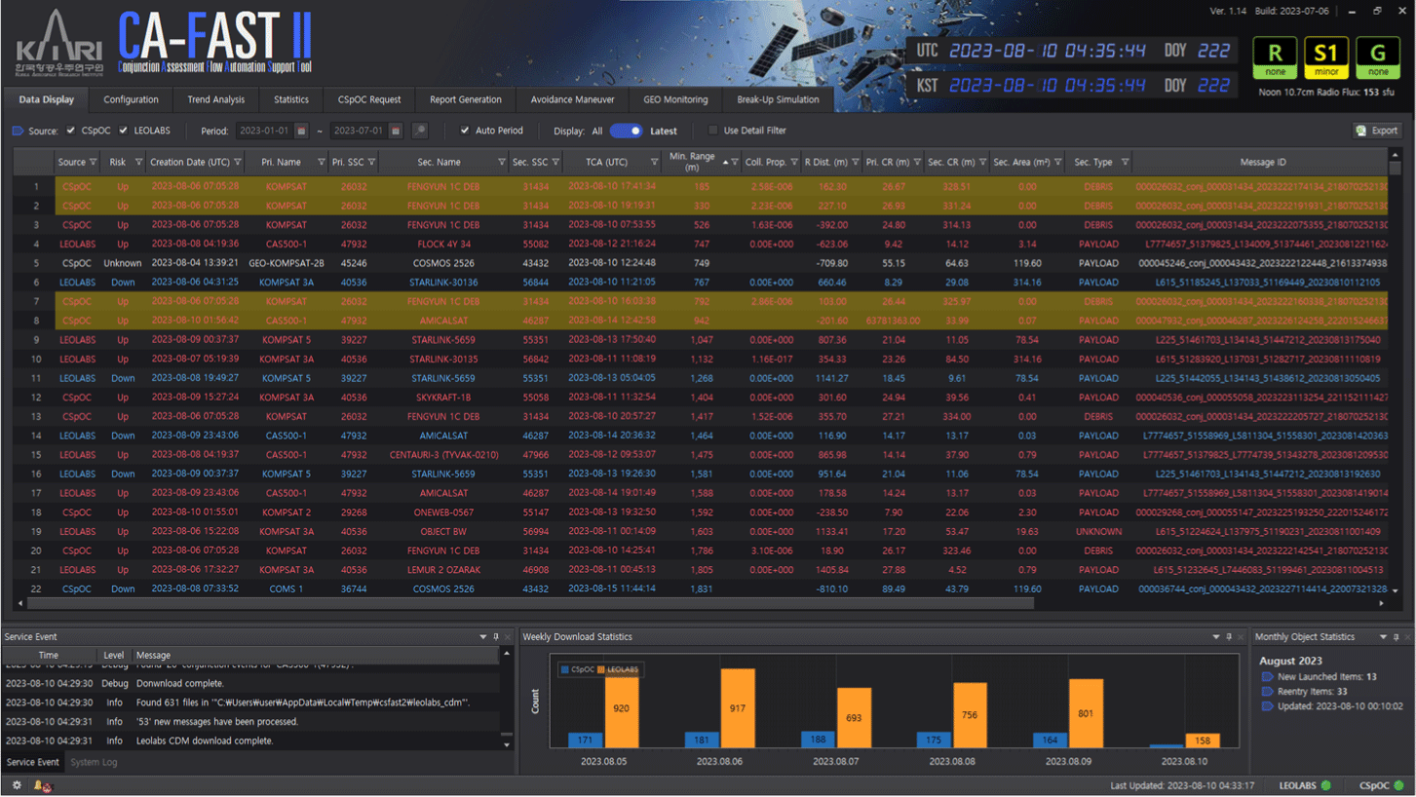Viewport: 1416px width, 797px height.
Task: Open filter on Source column
Action: [x=94, y=163]
